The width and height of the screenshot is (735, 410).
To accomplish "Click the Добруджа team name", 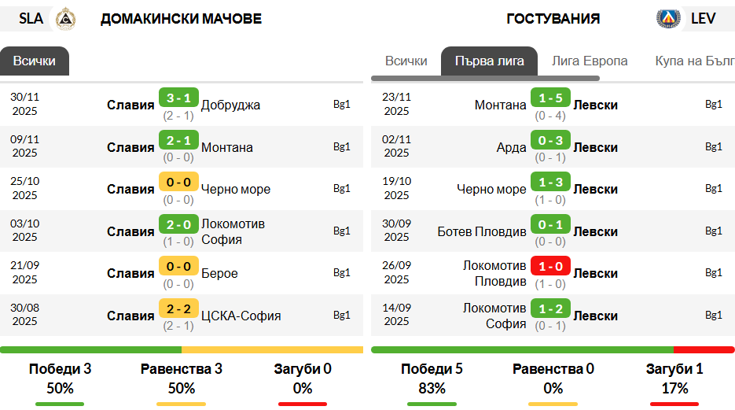I will click(230, 105).
